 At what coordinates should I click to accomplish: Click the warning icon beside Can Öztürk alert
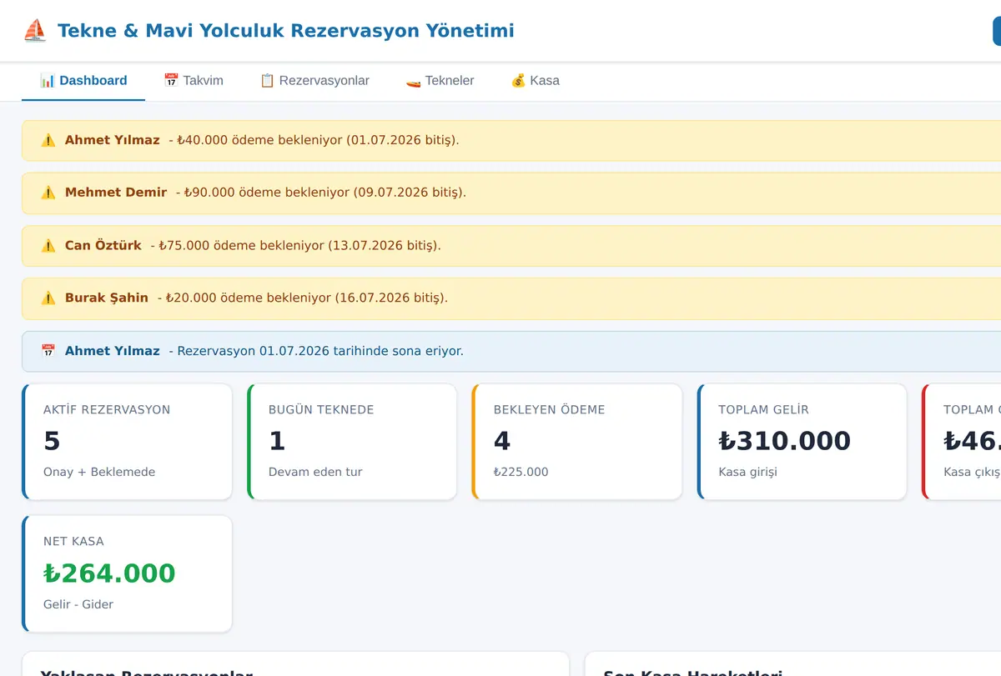48,246
